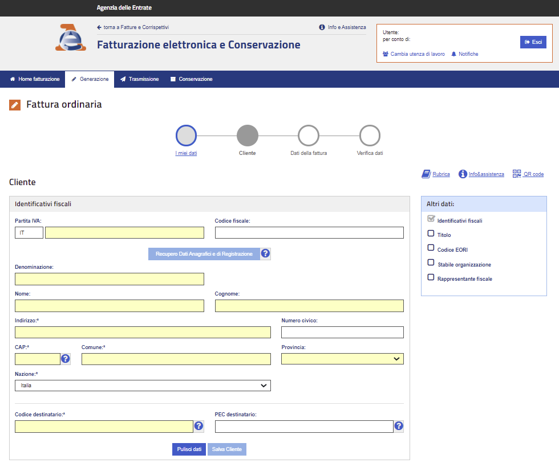The width and height of the screenshot is (559, 463).
Task: Toggle the Identificativi fiscali checkbox
Action: pyautogui.click(x=431, y=219)
